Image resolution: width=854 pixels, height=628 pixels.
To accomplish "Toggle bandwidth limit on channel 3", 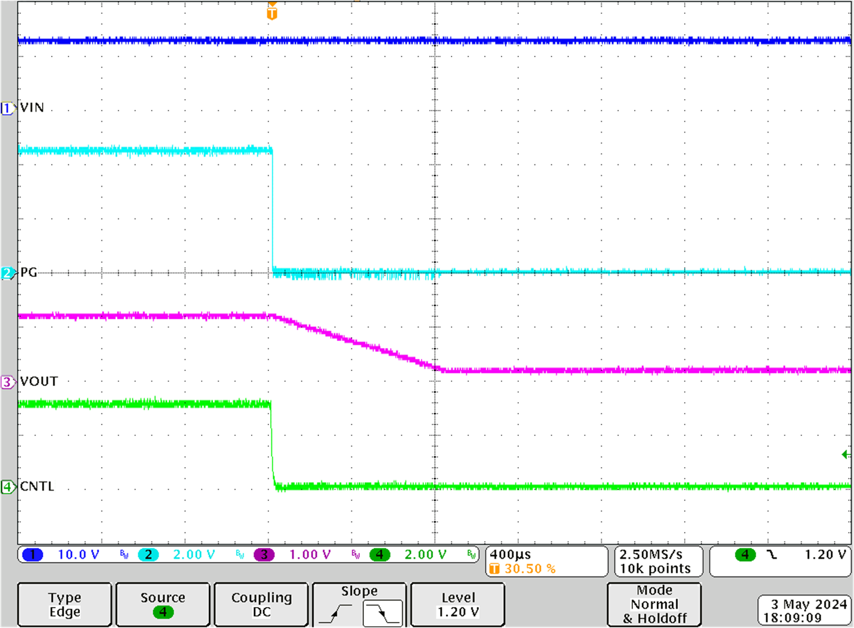I will coord(354,554).
